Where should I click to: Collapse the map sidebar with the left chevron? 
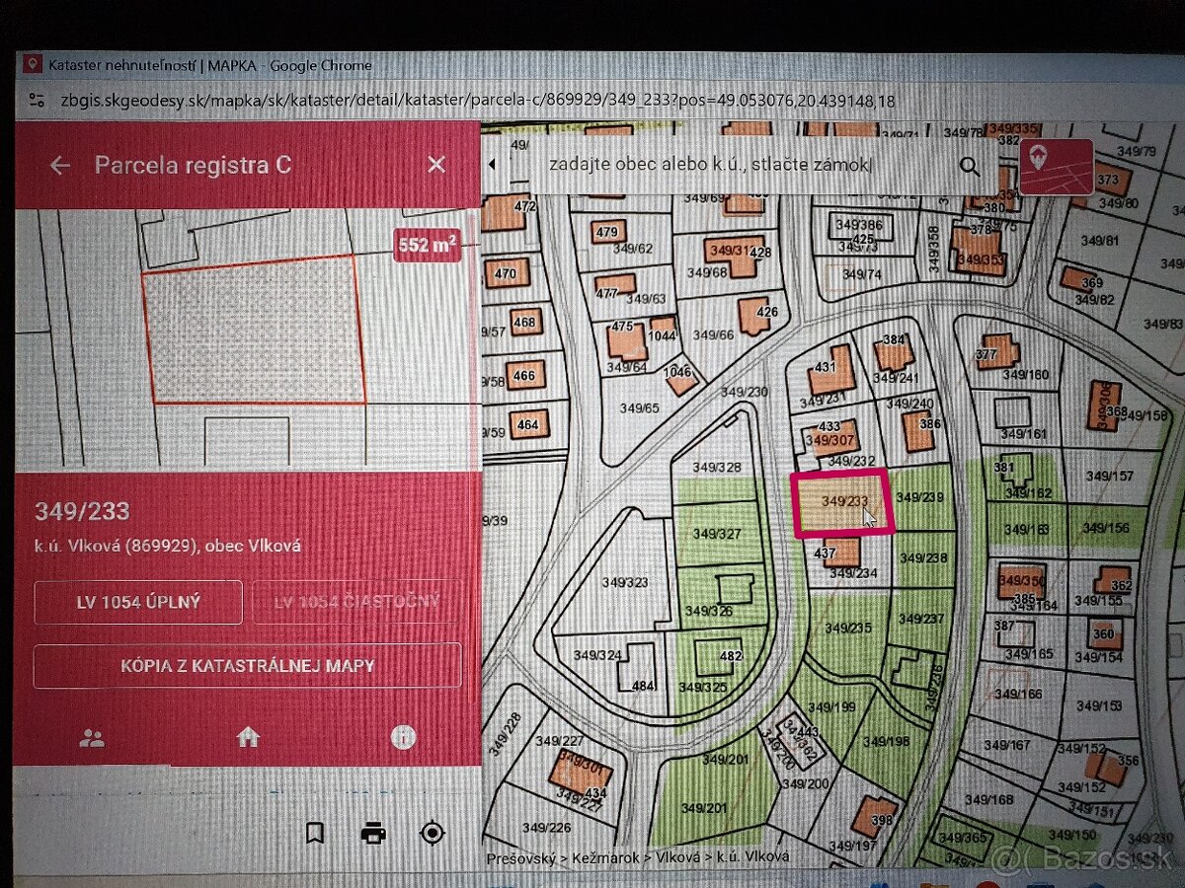click(x=493, y=164)
